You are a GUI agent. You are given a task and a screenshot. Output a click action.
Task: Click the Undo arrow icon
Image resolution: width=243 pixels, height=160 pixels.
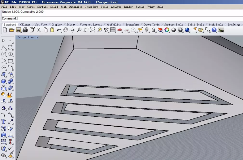59,30
